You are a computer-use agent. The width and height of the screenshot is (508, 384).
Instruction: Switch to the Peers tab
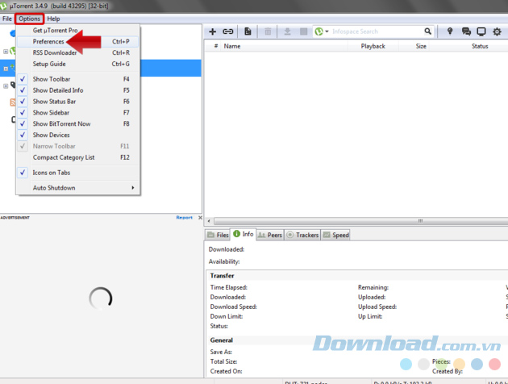[x=270, y=235]
